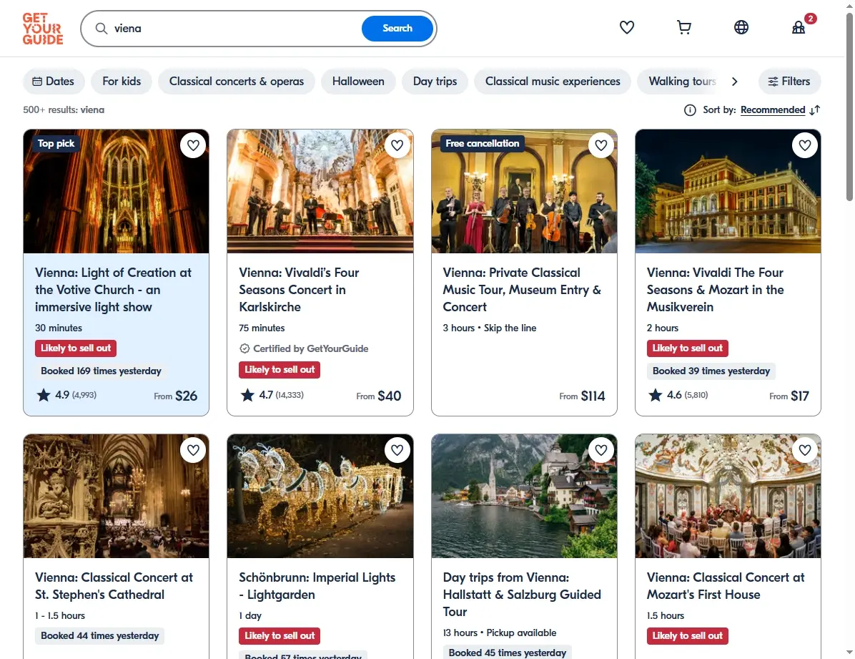Click the sort order arrows icon
The height and width of the screenshot is (659, 855).
pos(815,110)
